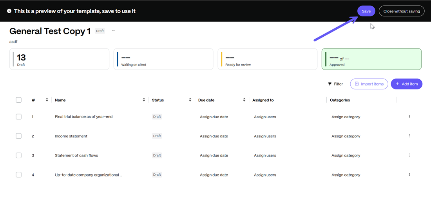Save the template preview

(x=366, y=11)
